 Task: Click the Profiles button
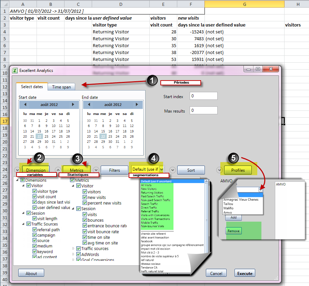click(238, 170)
